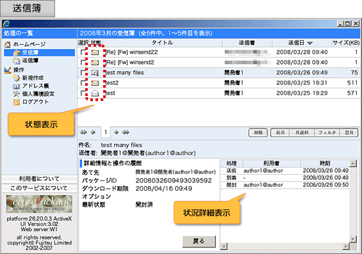
Task: Open 新規作成 in the menu
Action: pyautogui.click(x=33, y=78)
